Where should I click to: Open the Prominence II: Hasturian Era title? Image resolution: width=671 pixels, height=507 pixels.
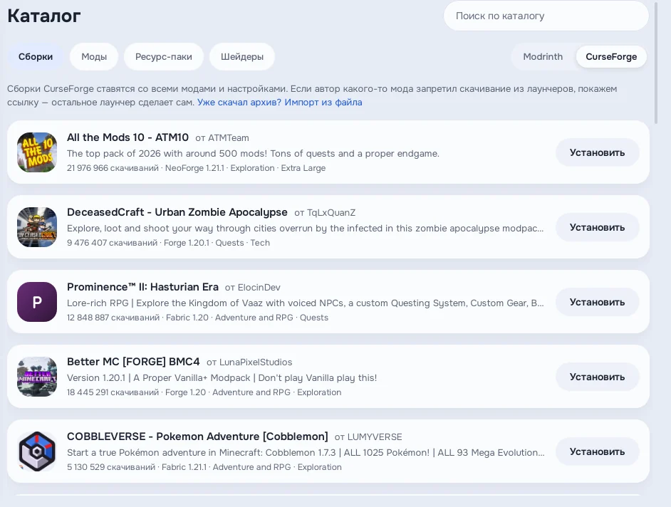coord(142,287)
